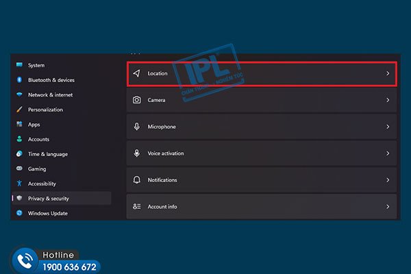411x274 pixels.
Task: Expand the Voice activation row chevron
Action: (x=388, y=153)
